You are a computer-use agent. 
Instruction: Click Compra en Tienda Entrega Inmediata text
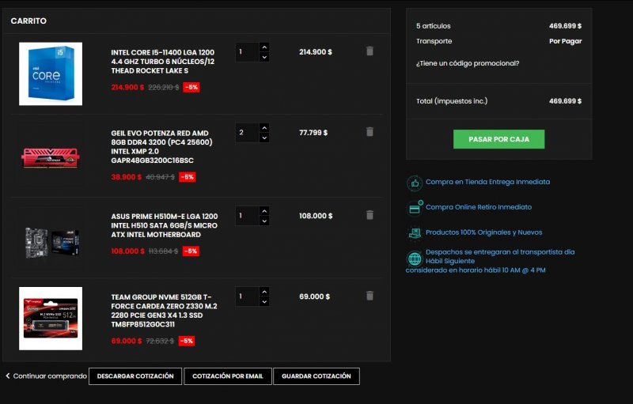[487, 182]
